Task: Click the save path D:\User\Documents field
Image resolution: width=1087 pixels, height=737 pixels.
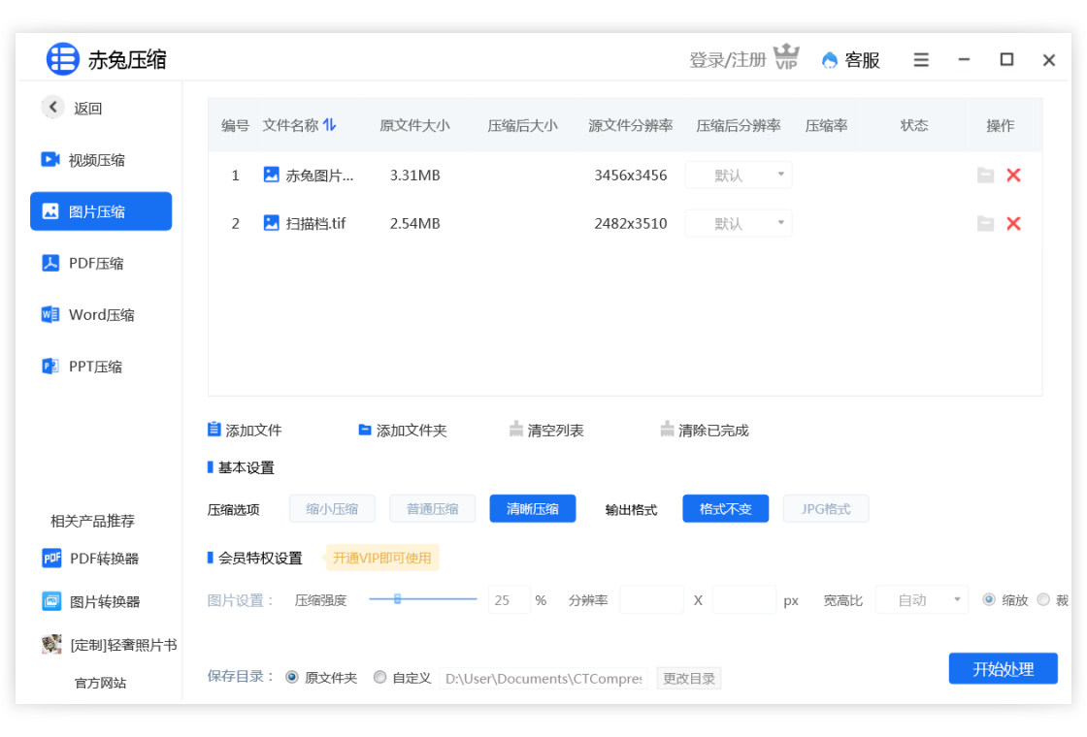Action: (x=543, y=678)
